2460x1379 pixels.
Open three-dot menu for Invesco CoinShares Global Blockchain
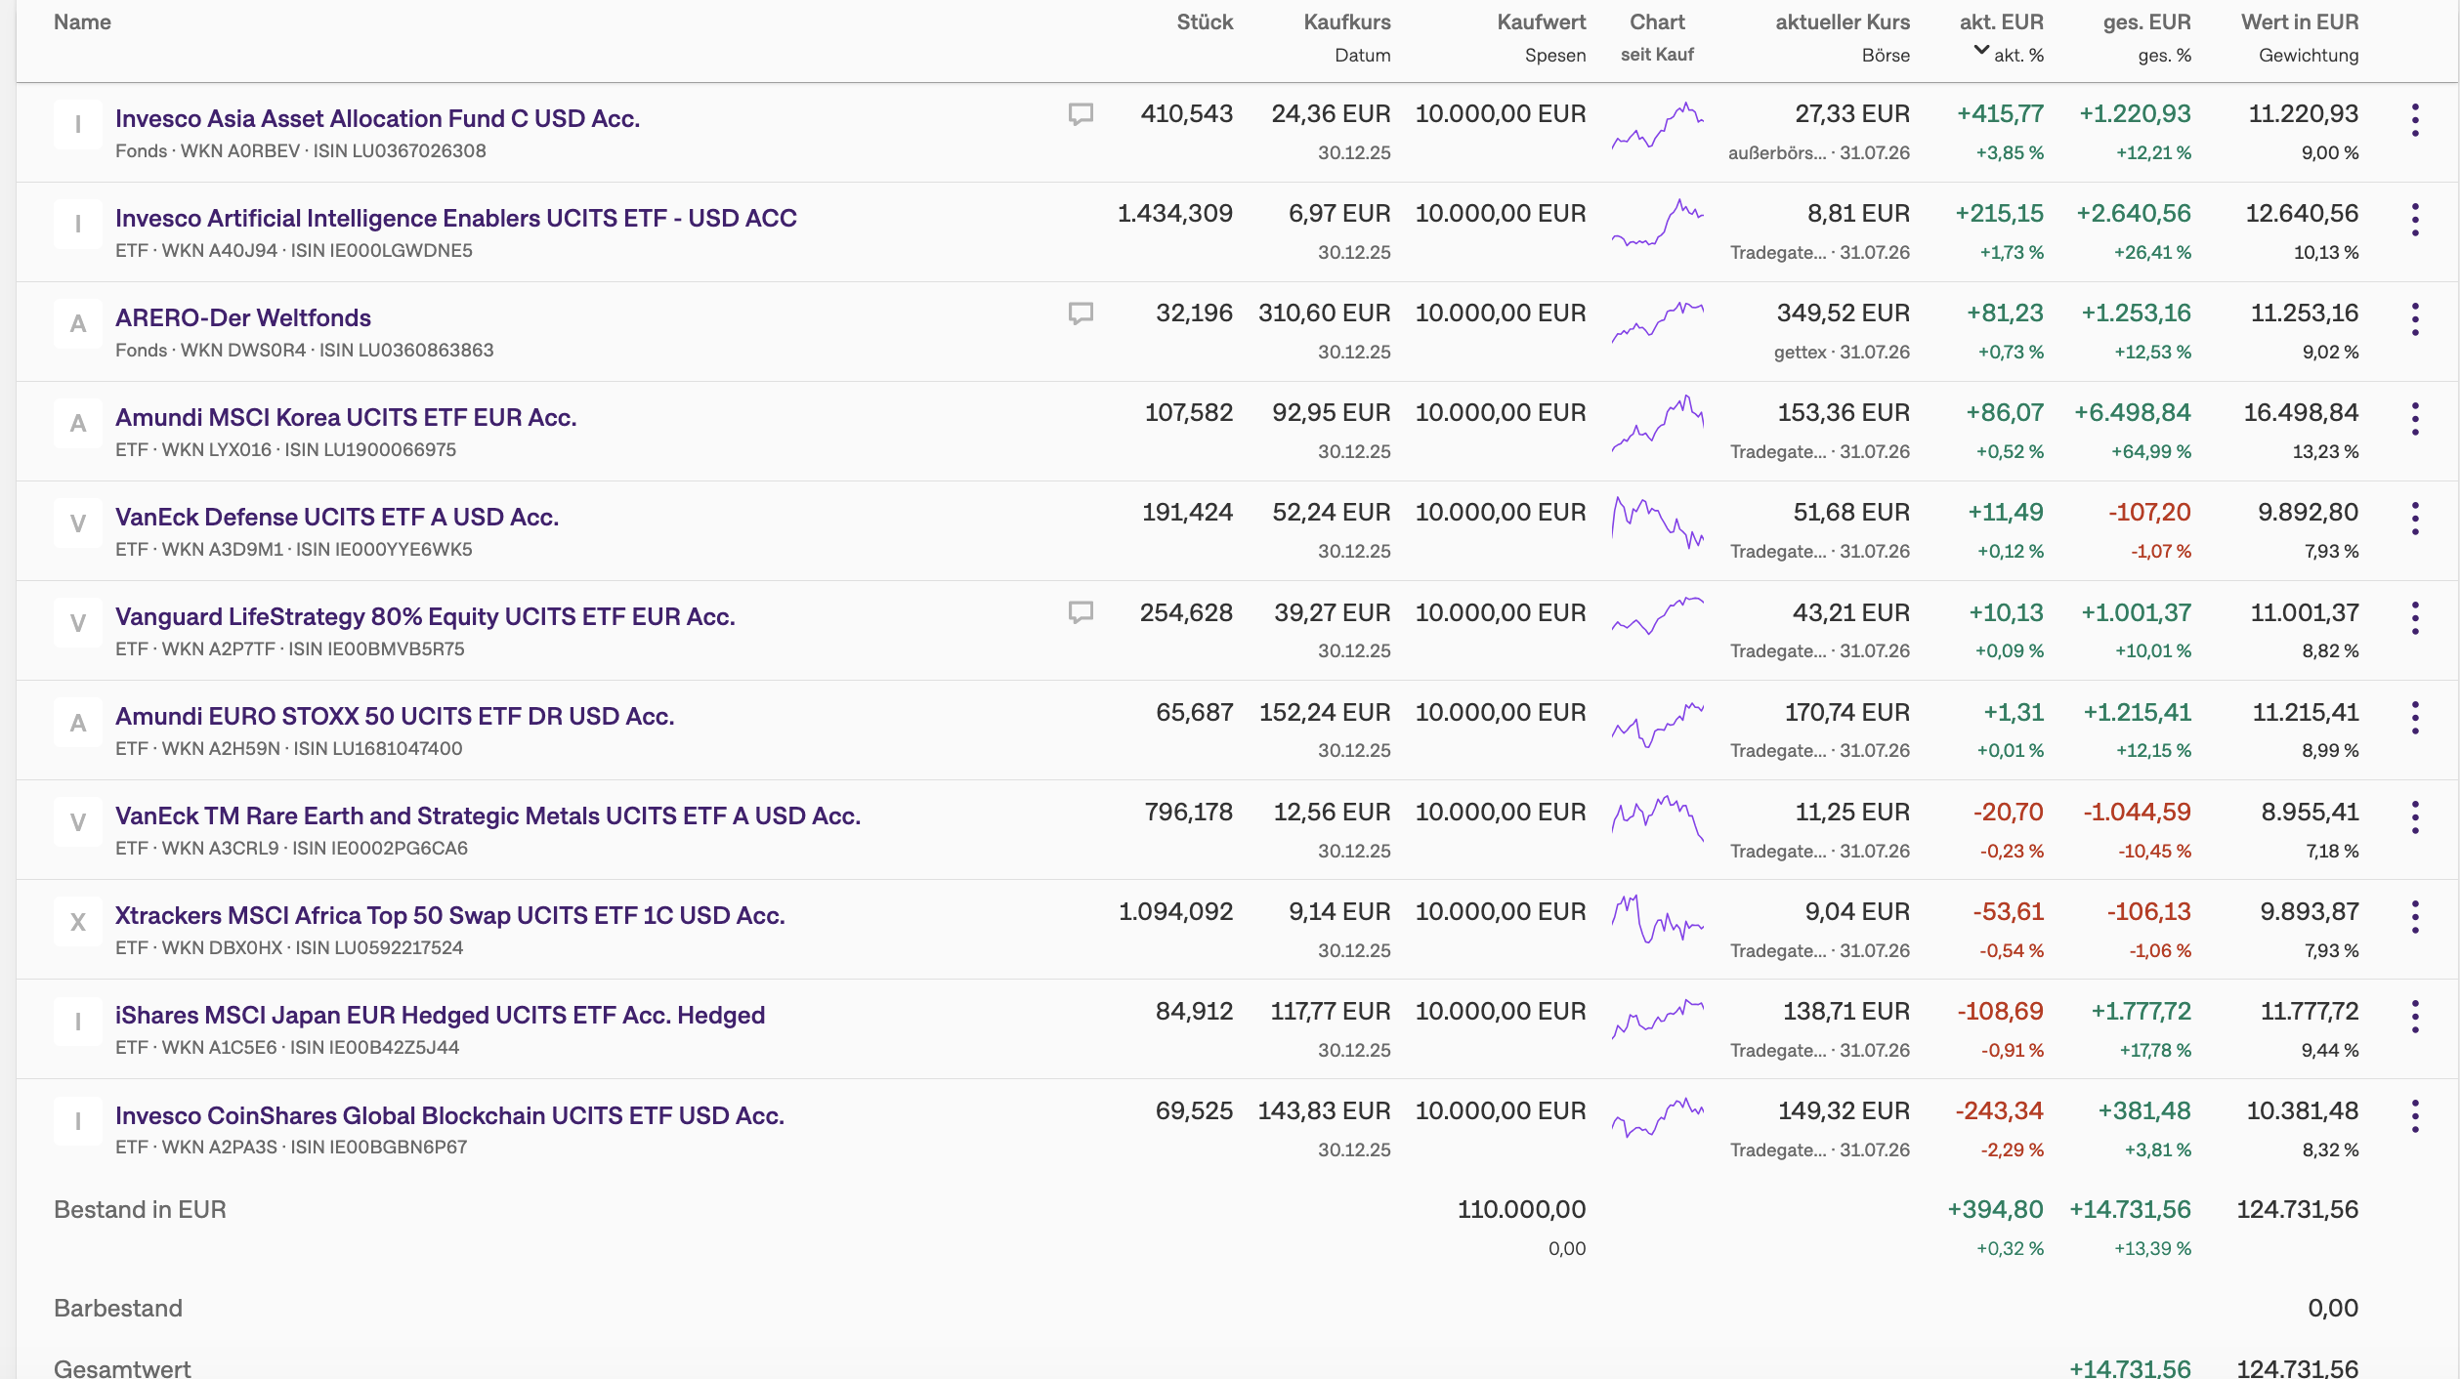[2414, 1116]
